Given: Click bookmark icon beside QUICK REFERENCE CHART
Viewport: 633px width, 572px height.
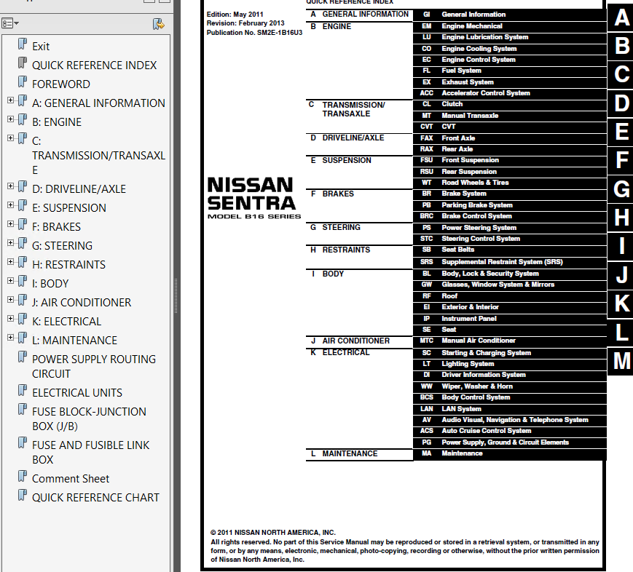Looking at the screenshot, I should click(x=23, y=496).
